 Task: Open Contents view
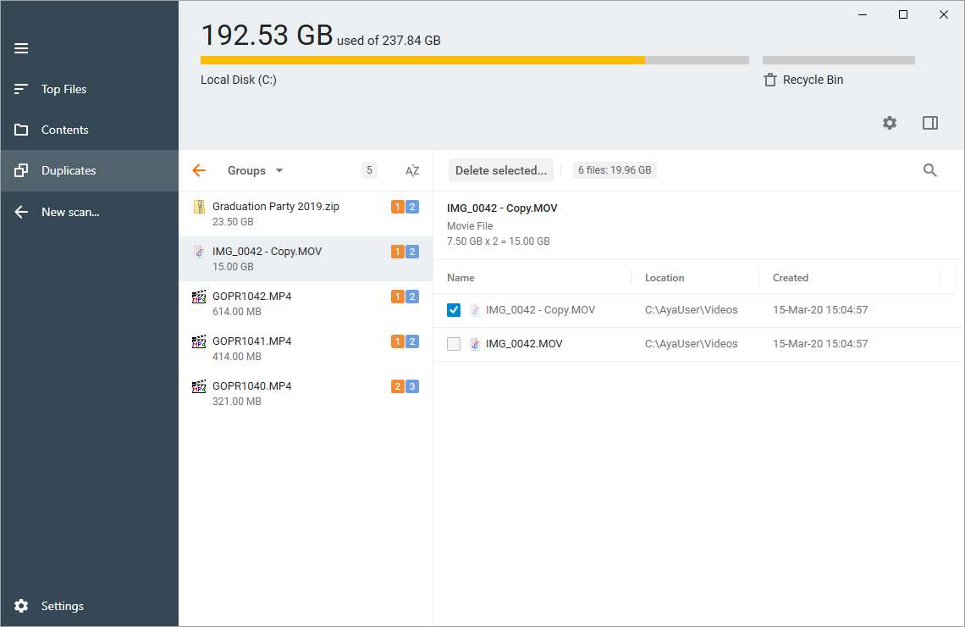89,130
